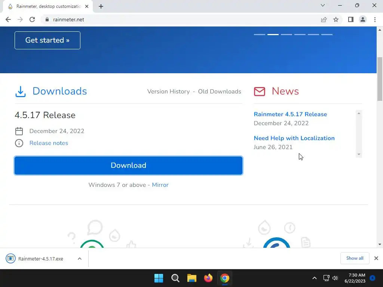Image resolution: width=383 pixels, height=287 pixels.
Task: Select the fifth carousel slide indicator
Action: [313, 35]
